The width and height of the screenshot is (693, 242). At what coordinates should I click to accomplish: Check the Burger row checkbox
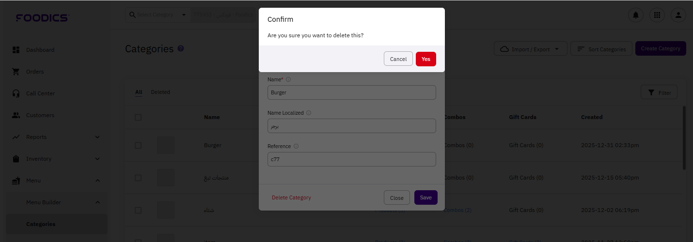pos(138,145)
